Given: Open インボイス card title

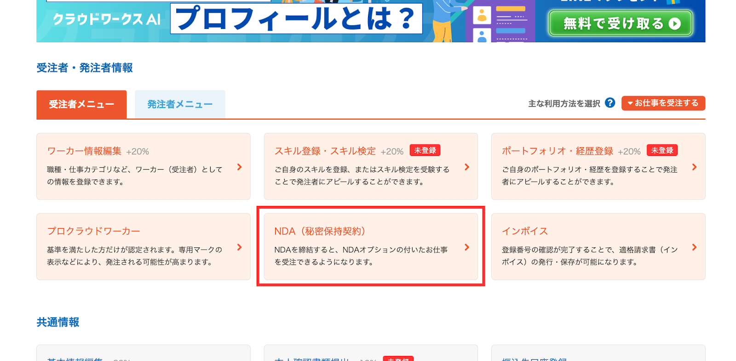Looking at the screenshot, I should click(525, 231).
